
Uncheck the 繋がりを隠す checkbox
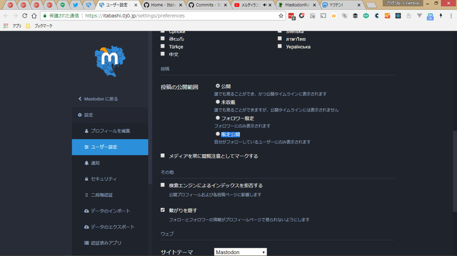coord(163,210)
